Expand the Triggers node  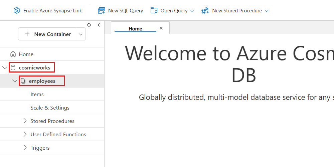point(25,148)
